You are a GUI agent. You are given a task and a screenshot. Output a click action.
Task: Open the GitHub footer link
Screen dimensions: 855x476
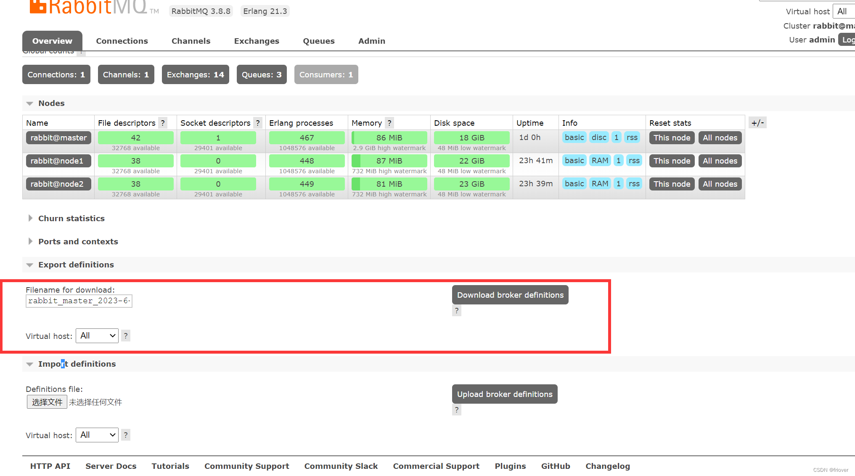556,466
